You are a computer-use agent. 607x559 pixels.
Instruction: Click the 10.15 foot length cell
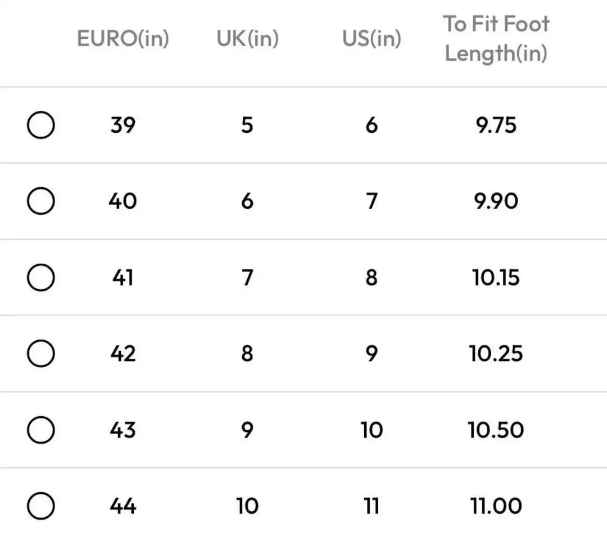point(496,278)
